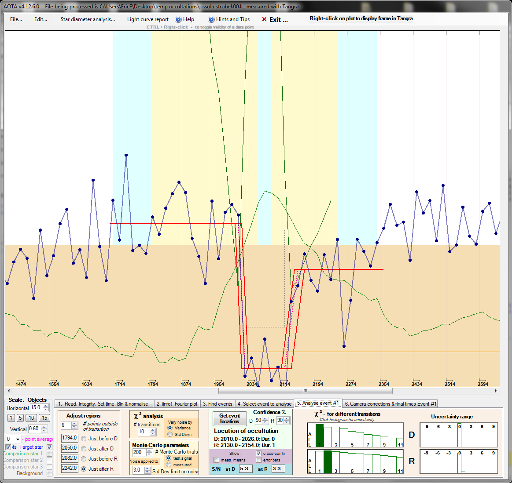The width and height of the screenshot is (512, 483).
Task: Select the Just after R radio button
Action: (x=84, y=469)
